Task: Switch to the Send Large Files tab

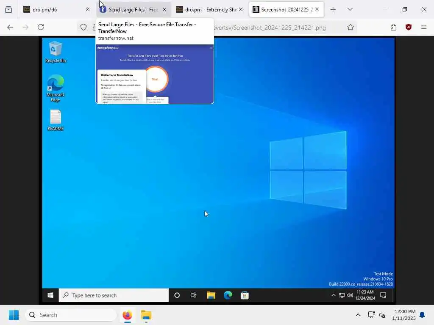Action: coord(134,9)
